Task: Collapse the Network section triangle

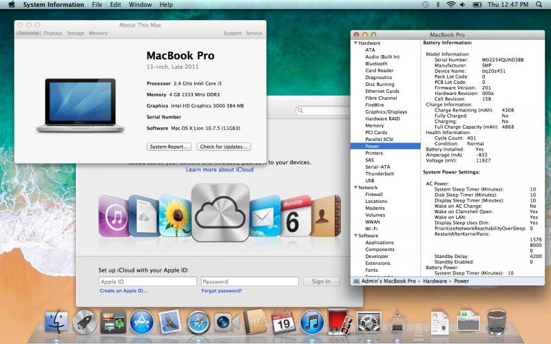Action: pos(355,187)
